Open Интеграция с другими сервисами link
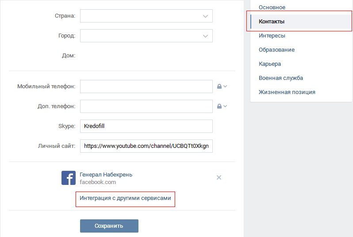 125,198
